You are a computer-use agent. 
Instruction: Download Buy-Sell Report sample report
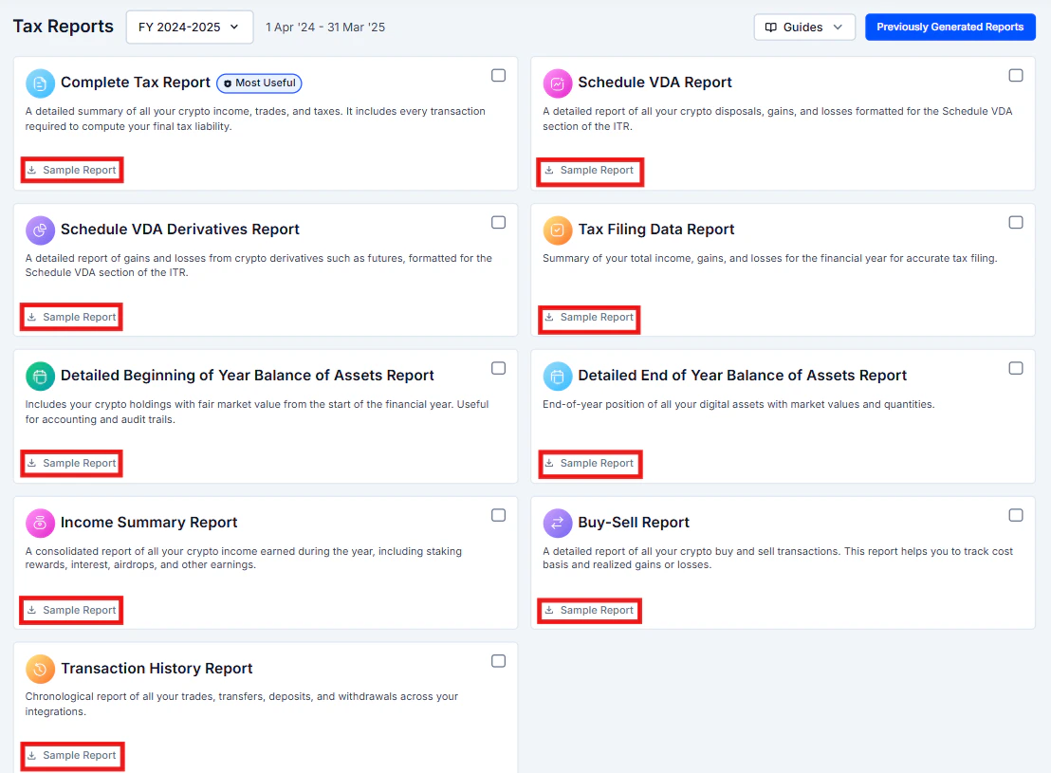pyautogui.click(x=590, y=610)
